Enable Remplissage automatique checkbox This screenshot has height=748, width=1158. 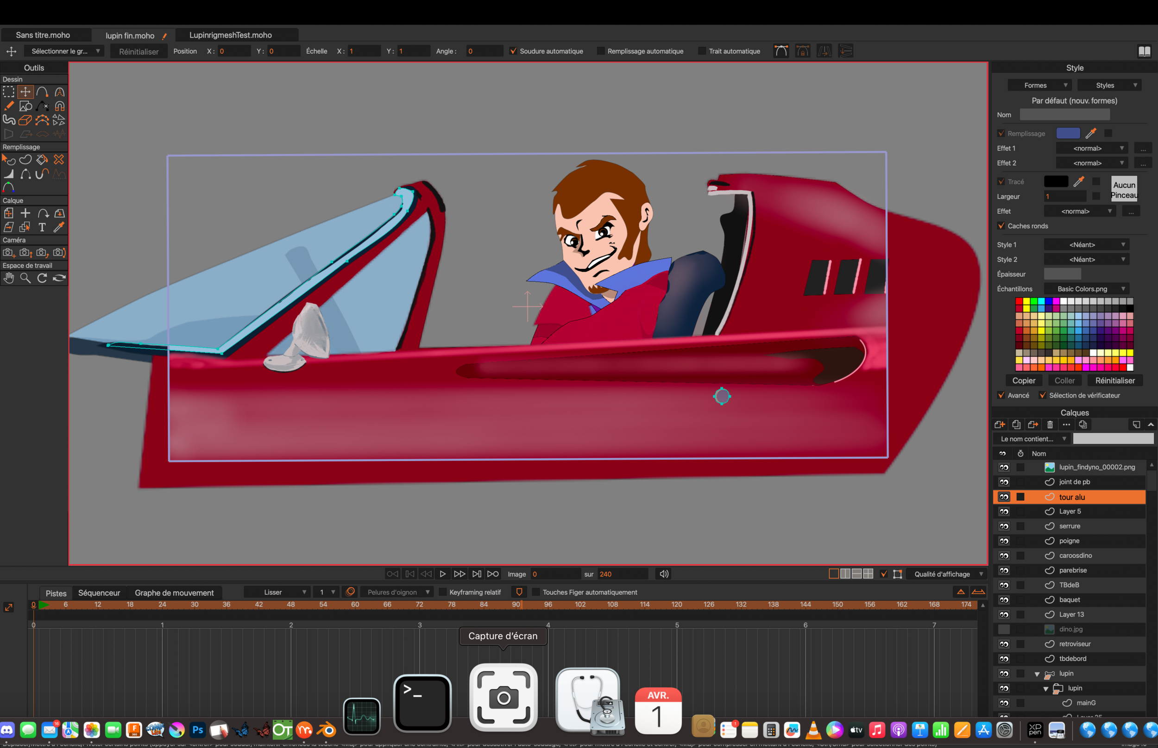(601, 51)
